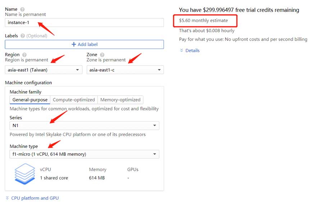The image size is (320, 204).
Task: Click the 614 MB memory value
Action: (97, 178)
